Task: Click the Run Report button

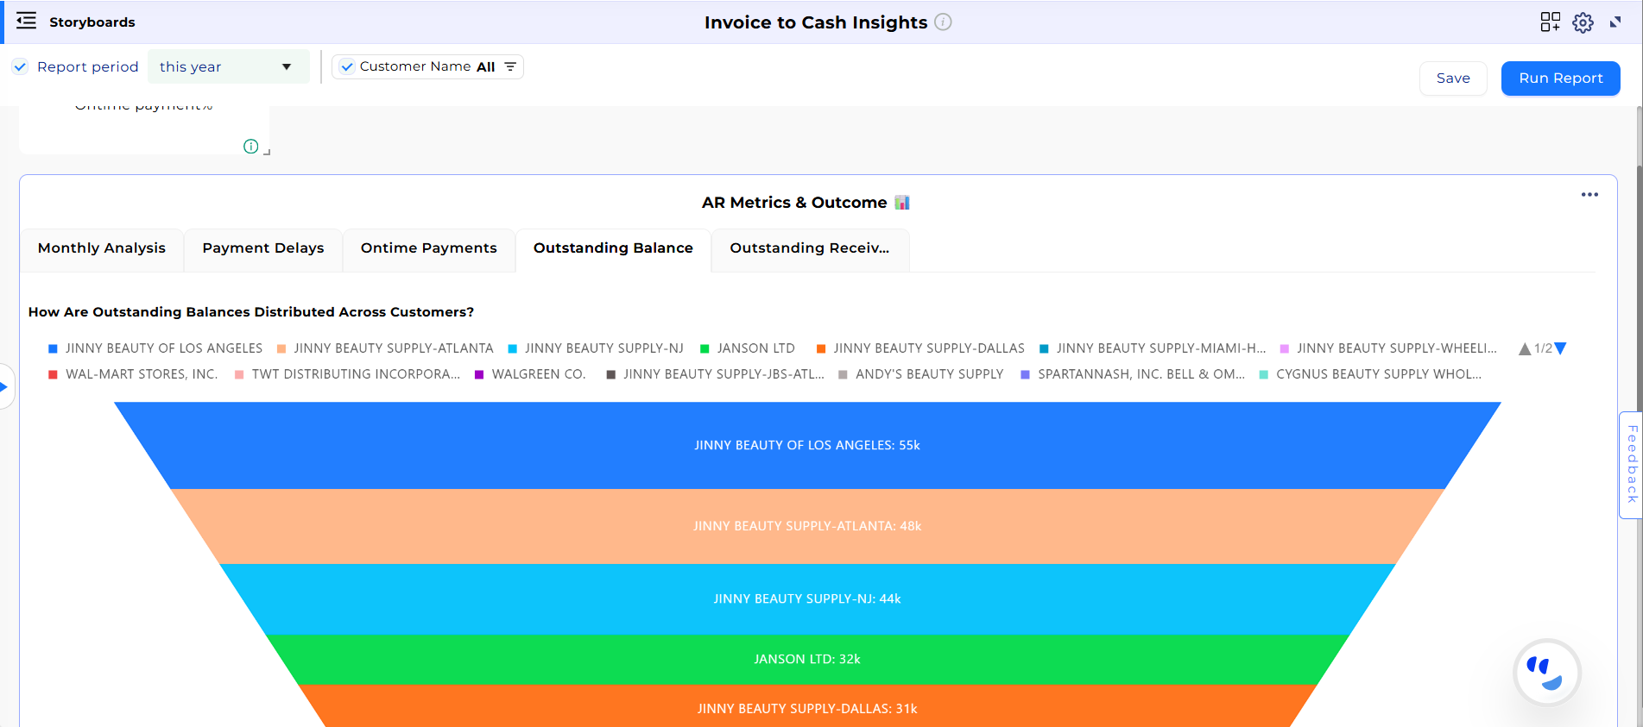Action: click(1560, 78)
